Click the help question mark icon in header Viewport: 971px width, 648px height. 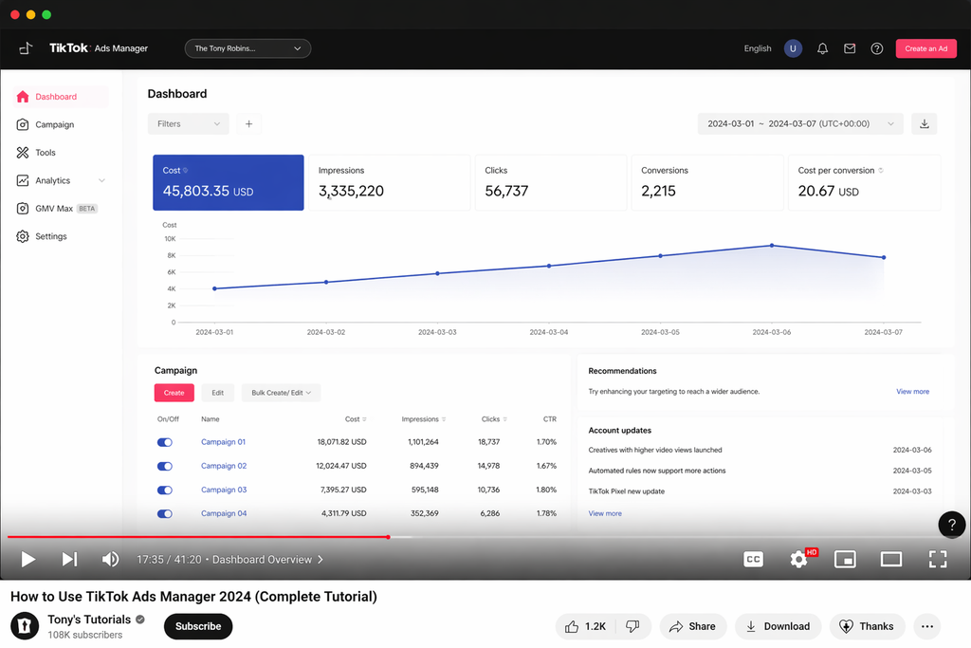(x=877, y=48)
